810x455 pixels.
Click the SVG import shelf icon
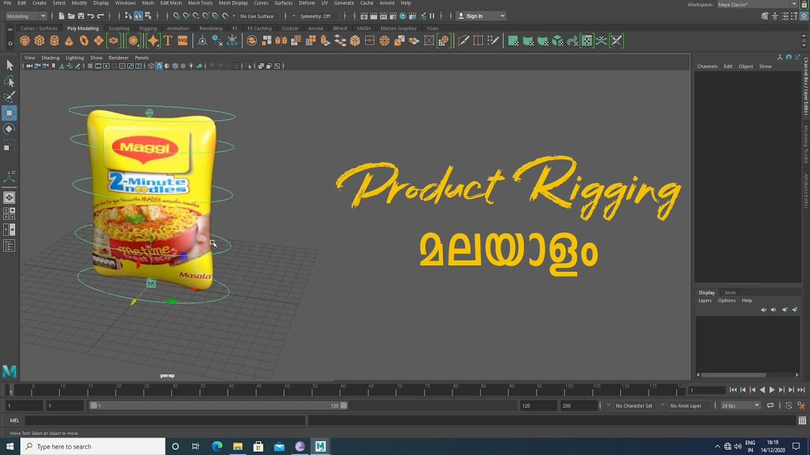pos(182,41)
